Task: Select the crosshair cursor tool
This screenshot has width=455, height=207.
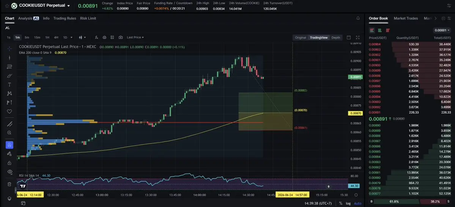Action: 9,49
